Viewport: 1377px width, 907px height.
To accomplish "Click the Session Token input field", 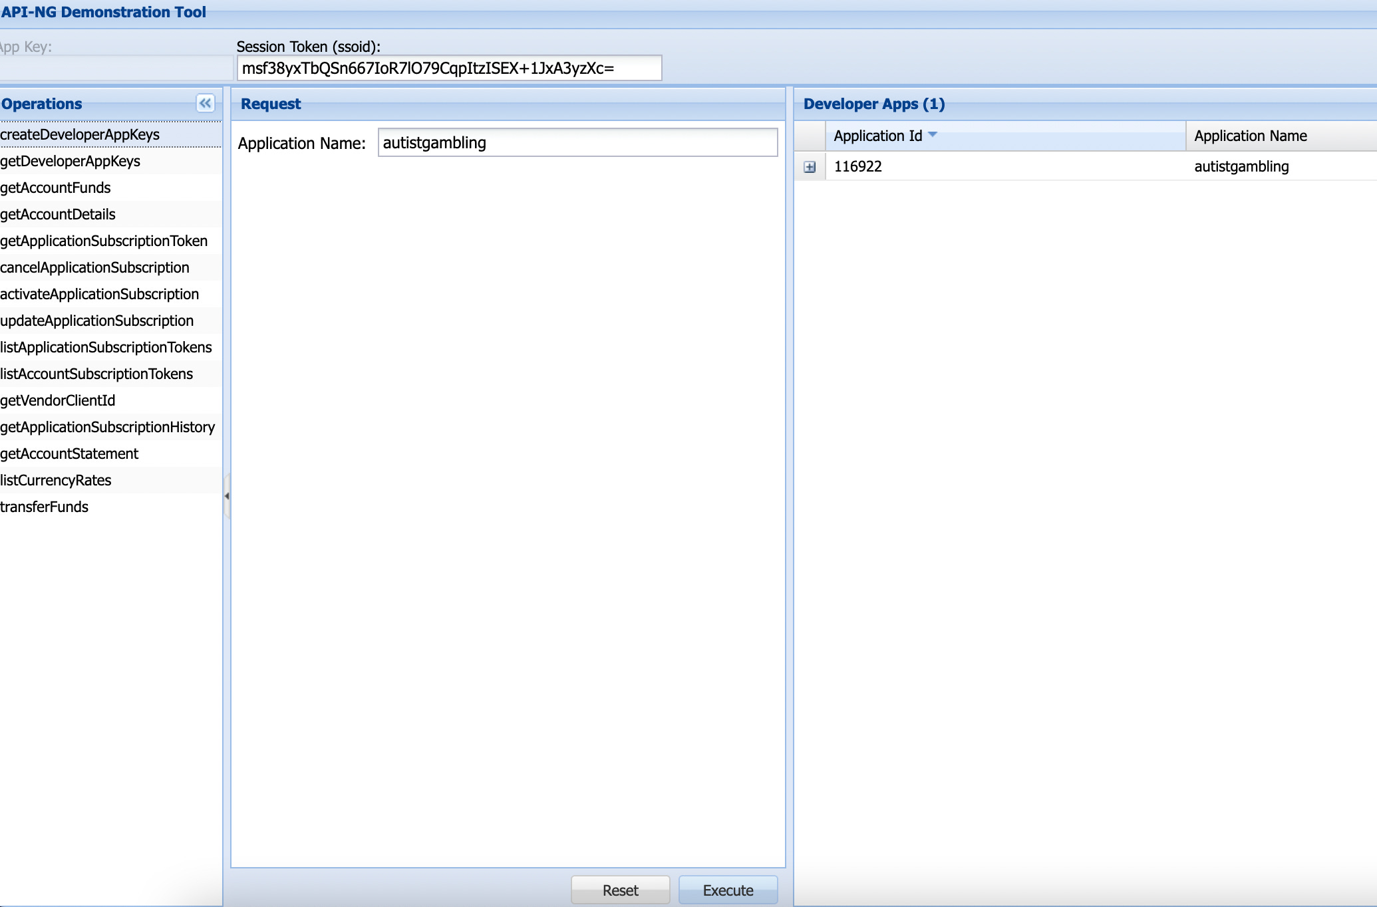I will point(449,68).
